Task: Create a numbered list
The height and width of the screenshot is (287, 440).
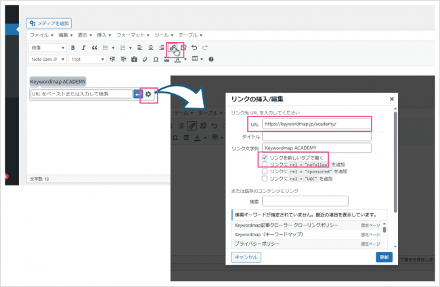Action: pyautogui.click(x=123, y=47)
